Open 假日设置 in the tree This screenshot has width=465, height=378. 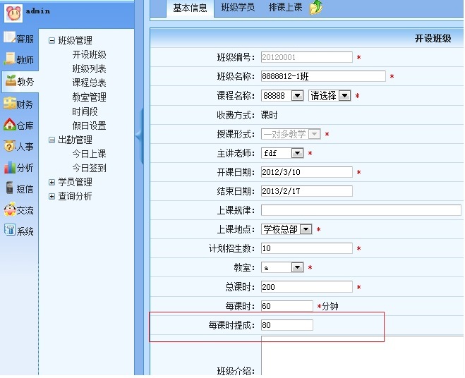tap(90, 126)
